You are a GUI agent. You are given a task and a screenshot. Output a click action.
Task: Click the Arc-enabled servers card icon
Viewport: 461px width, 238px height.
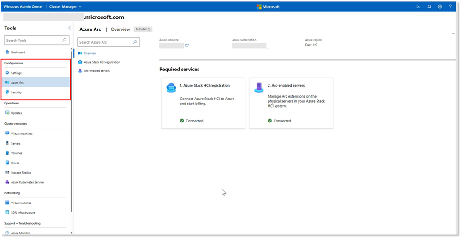tap(259, 87)
